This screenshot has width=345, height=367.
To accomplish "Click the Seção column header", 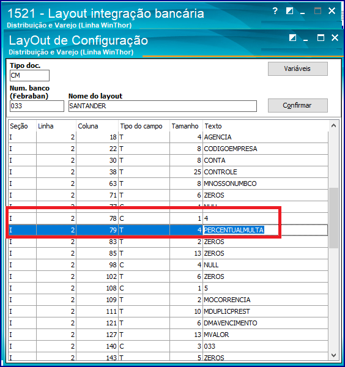I will pos(22,126).
